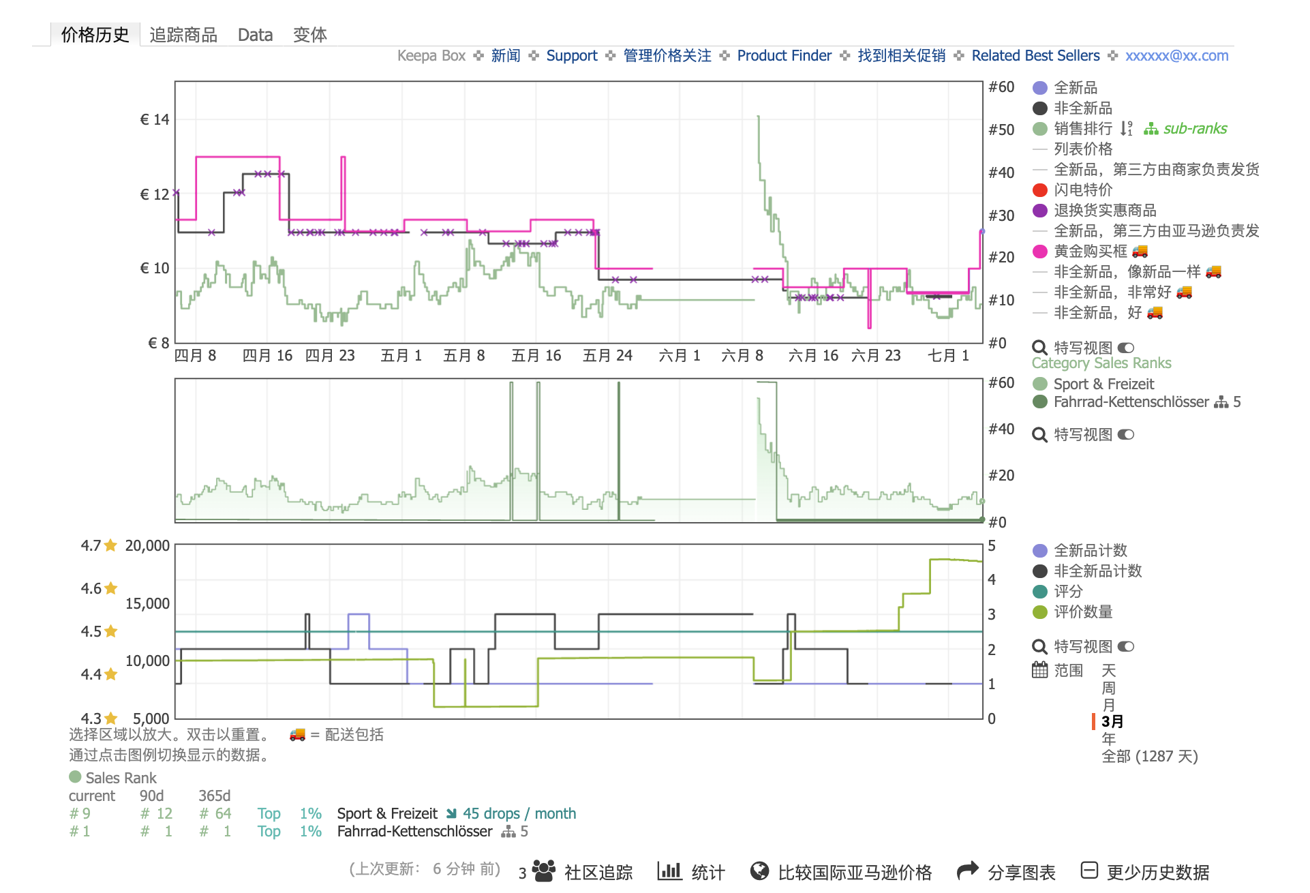Toggle close-up view for category ranks chart
Image resolution: width=1310 pixels, height=893 pixels.
pos(1125,434)
